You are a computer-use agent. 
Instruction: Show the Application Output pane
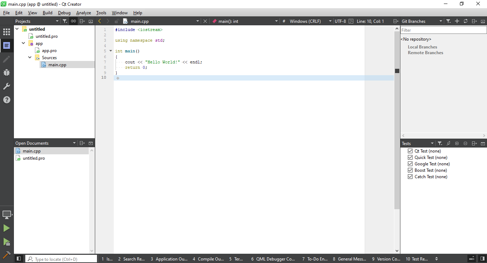(169, 259)
